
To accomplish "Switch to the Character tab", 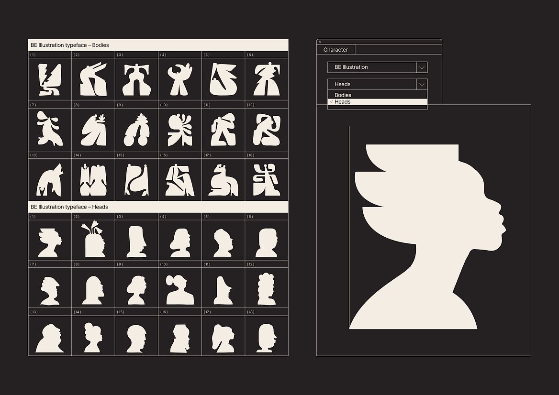I will (335, 50).
